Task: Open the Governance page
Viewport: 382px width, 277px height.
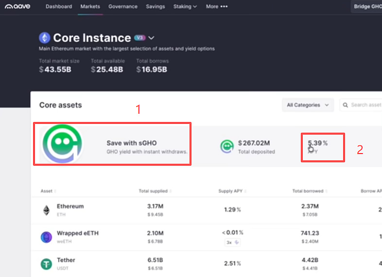Action: point(123,6)
